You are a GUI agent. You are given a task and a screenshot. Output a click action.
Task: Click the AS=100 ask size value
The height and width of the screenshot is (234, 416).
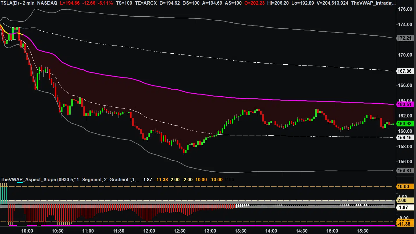click(x=233, y=3)
